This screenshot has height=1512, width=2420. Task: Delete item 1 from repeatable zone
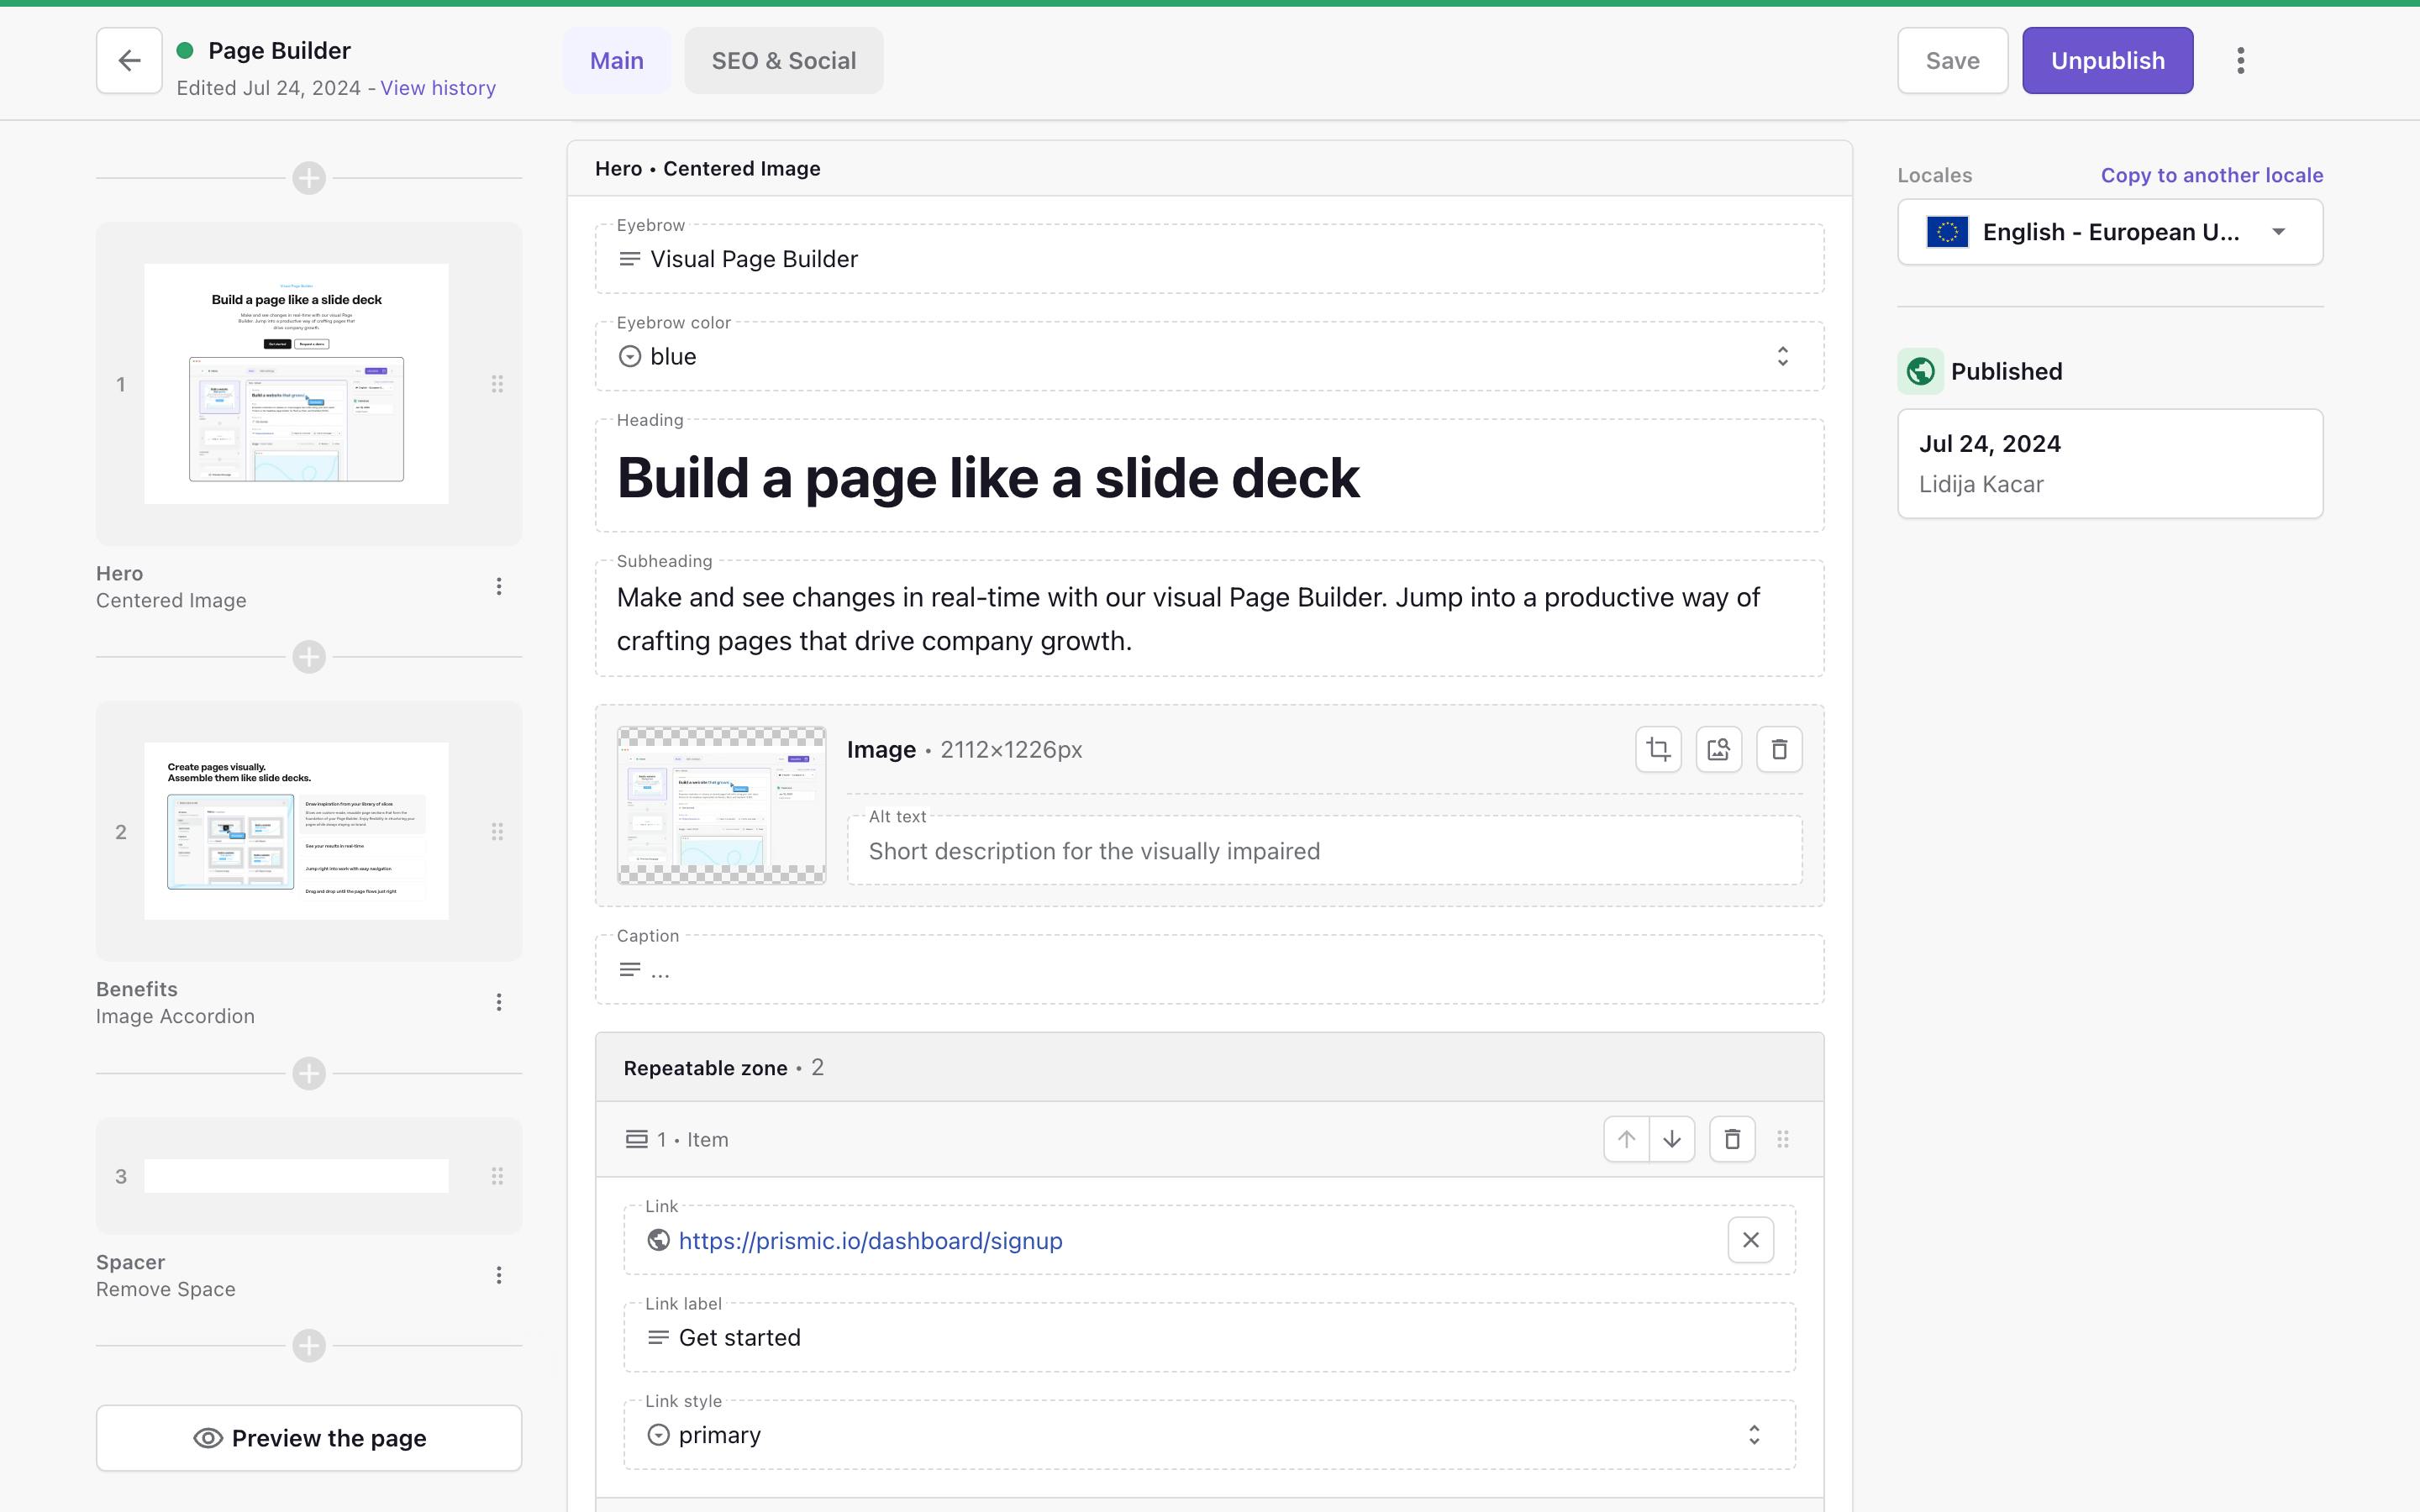(x=1732, y=1139)
